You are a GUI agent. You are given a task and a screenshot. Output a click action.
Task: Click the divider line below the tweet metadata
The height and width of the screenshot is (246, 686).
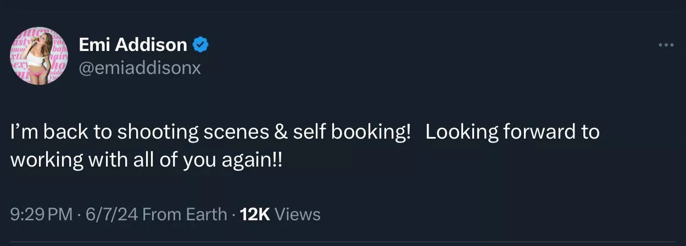(x=343, y=242)
